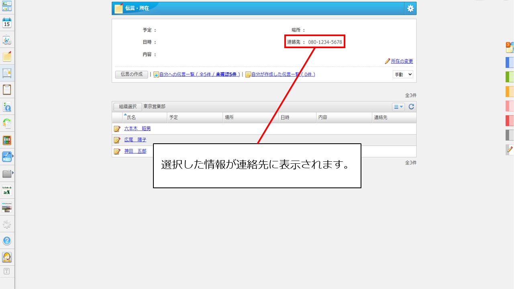The image size is (514, 289).
Task: Select the green tab on the right edge
Action: (510, 77)
